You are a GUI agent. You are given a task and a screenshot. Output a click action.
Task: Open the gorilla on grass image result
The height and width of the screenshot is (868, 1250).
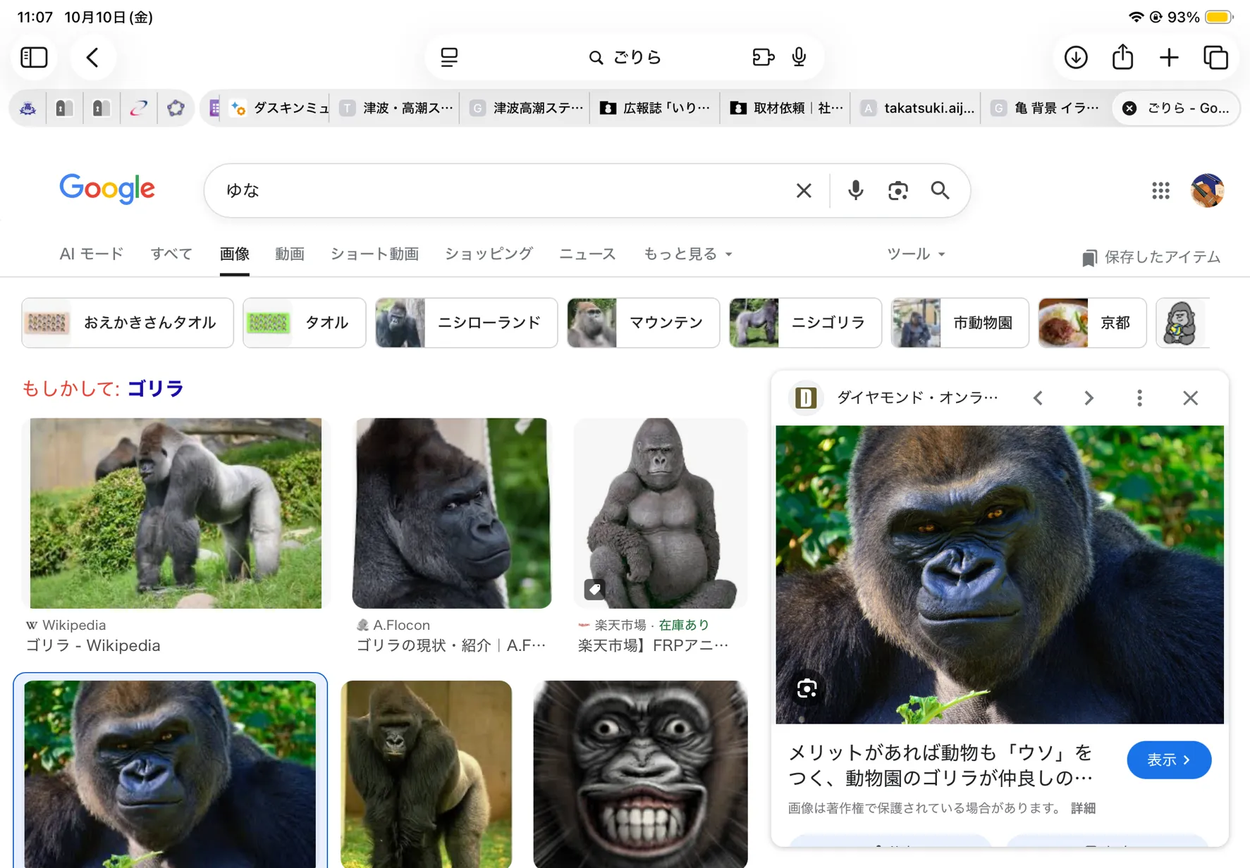click(x=427, y=774)
